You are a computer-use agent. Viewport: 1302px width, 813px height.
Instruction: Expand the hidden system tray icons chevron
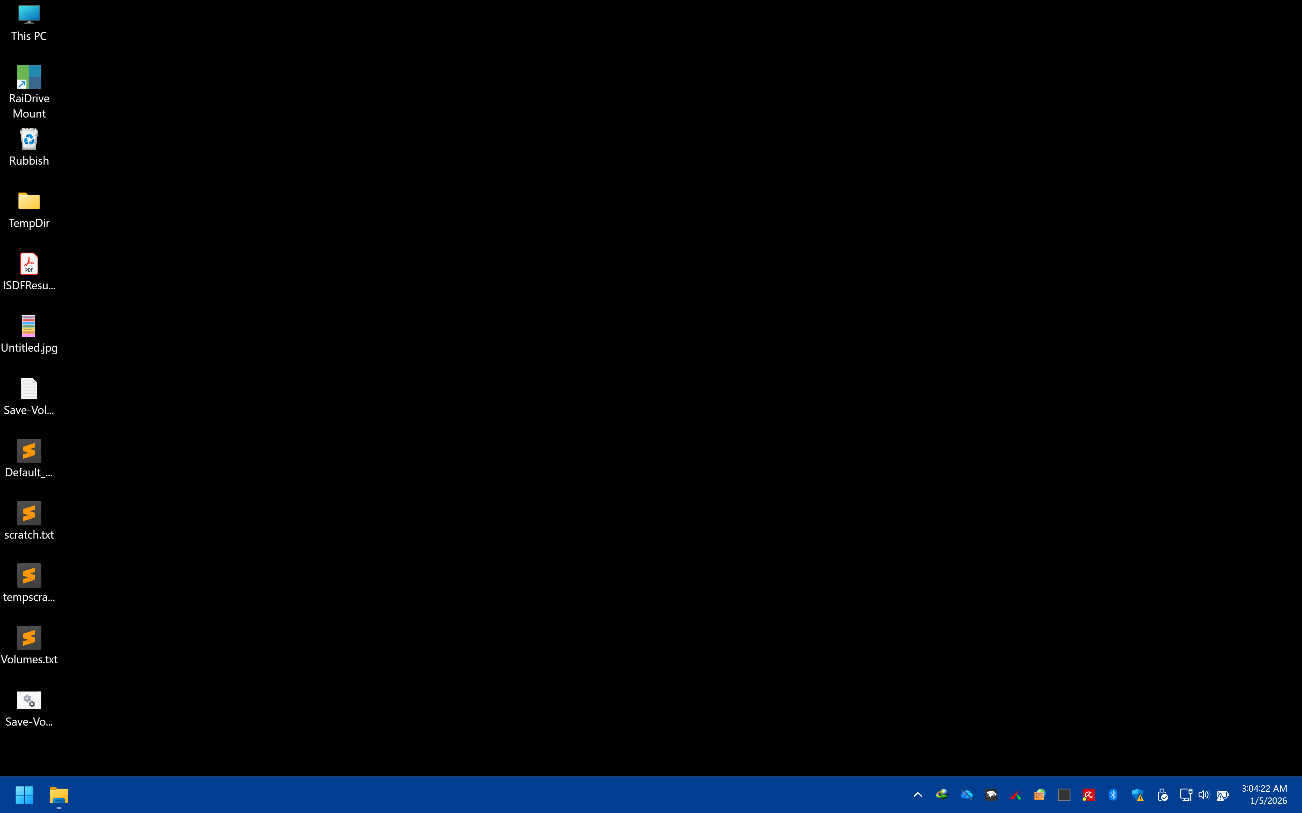[x=918, y=795]
